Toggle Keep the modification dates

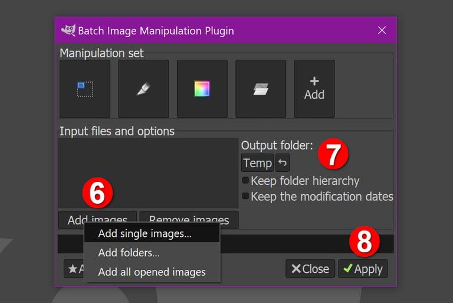tap(245, 196)
